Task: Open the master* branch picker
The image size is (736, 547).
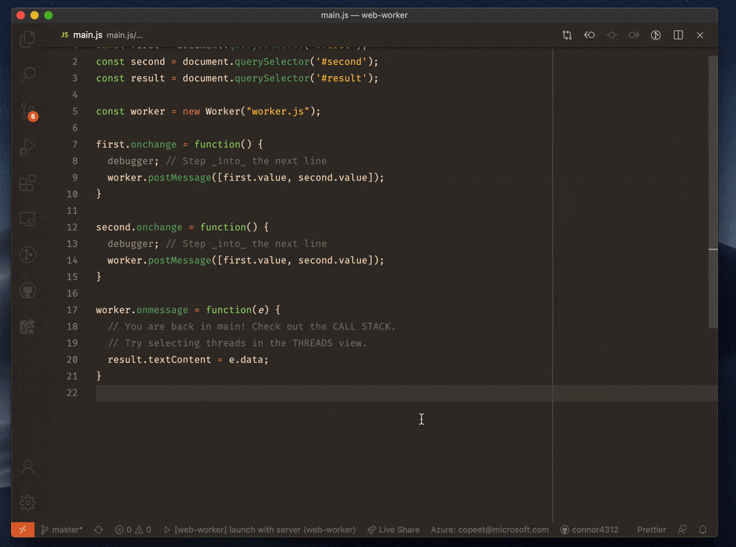Action: [62, 529]
